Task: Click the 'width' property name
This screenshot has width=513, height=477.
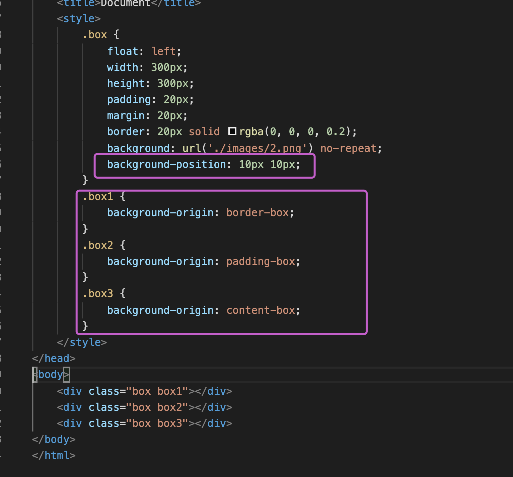Action: [x=123, y=67]
